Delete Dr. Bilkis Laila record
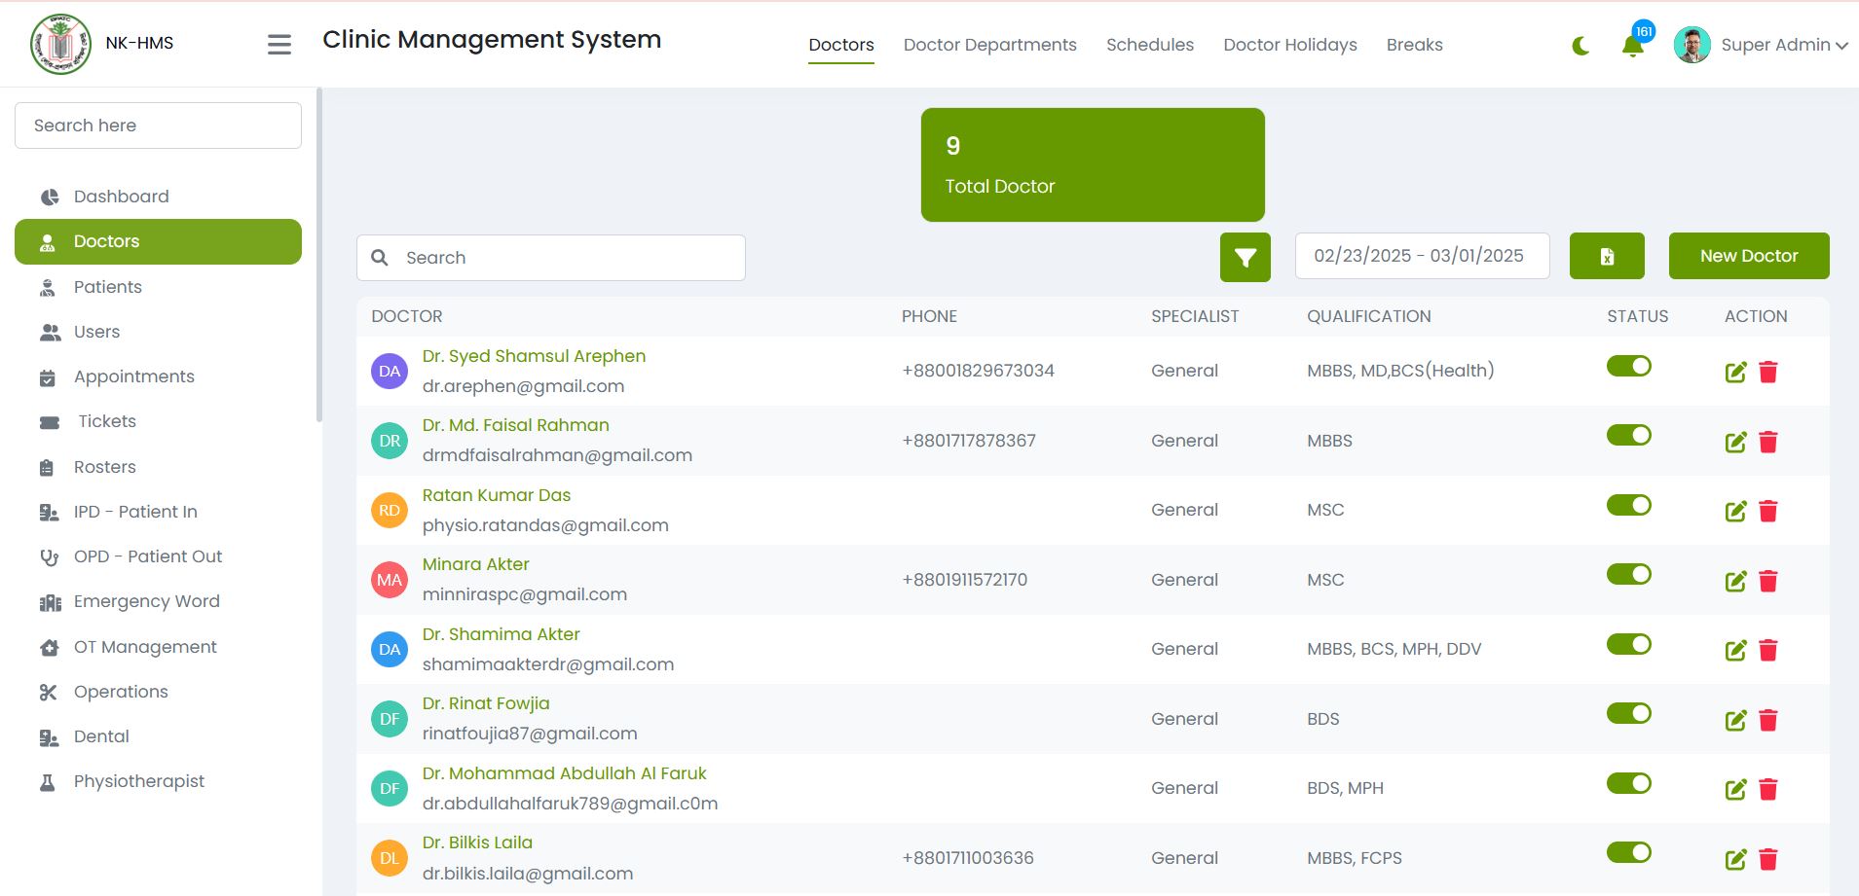1859x896 pixels. click(x=1768, y=859)
